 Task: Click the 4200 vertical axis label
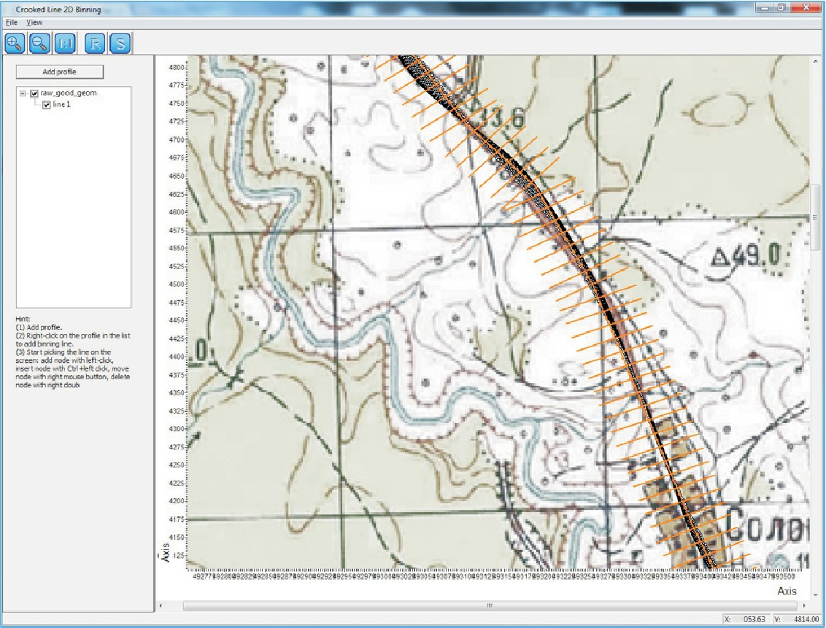click(177, 501)
